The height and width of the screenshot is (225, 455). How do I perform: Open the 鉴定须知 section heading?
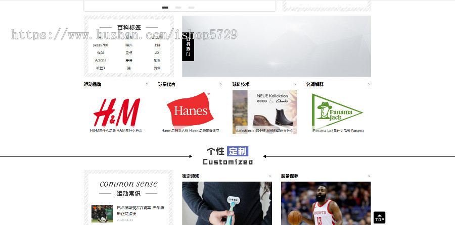click(x=191, y=176)
